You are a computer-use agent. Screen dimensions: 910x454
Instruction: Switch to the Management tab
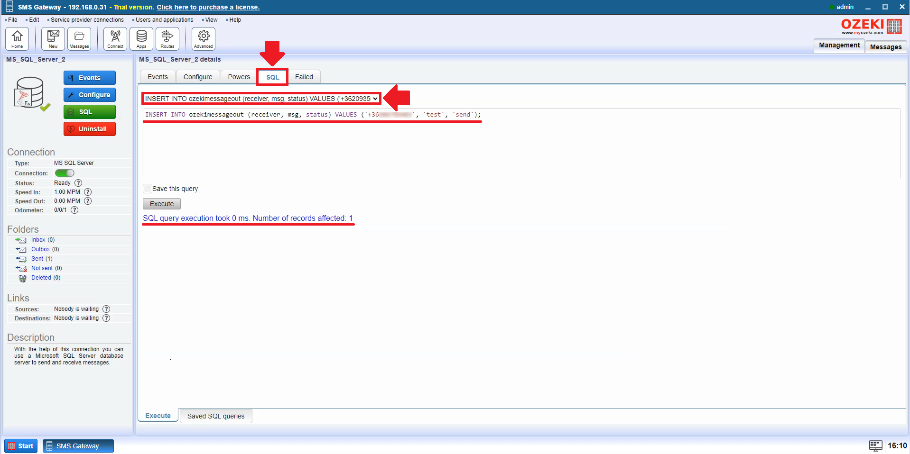click(839, 45)
